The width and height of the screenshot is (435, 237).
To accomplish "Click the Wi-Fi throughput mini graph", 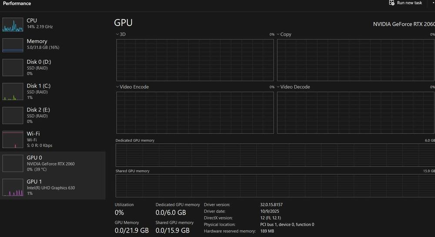I will pyautogui.click(x=13, y=139).
